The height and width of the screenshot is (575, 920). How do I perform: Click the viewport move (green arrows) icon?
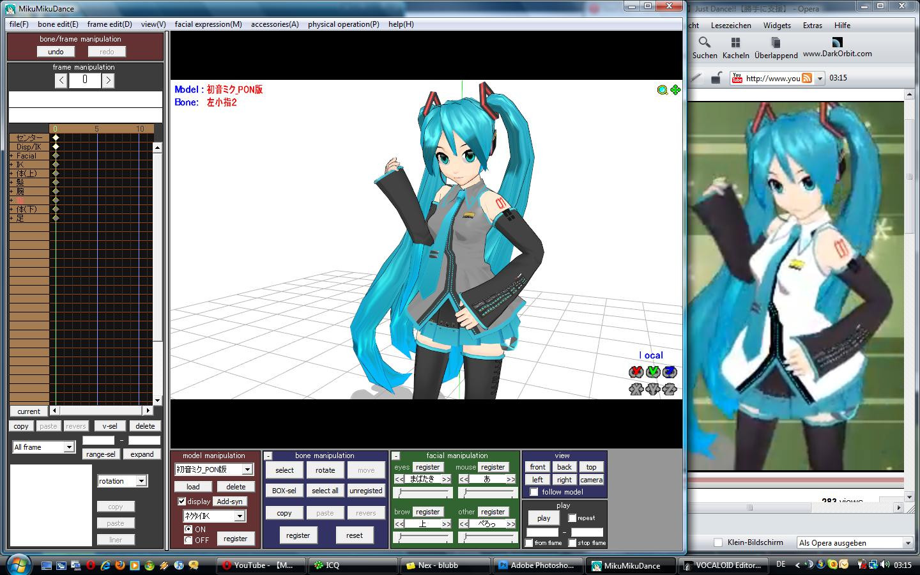(x=675, y=90)
